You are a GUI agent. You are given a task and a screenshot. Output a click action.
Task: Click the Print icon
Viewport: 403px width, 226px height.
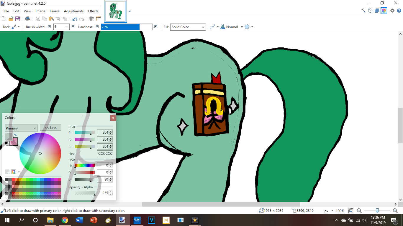pos(28,19)
